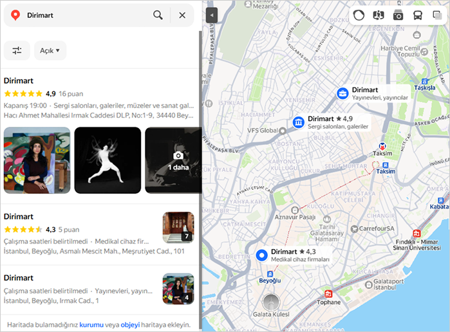The height and width of the screenshot is (332, 450).
Task: Show 1 daha photos thumbnail
Action: pos(173,160)
